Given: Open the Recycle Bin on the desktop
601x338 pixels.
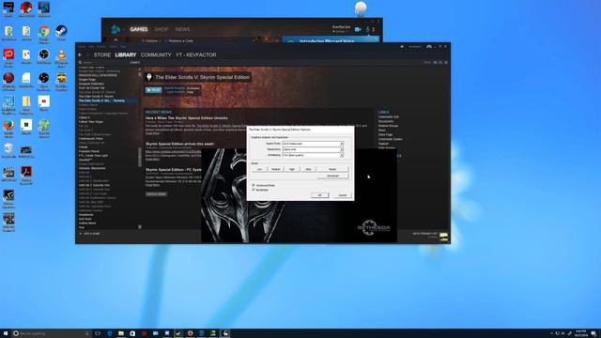Looking at the screenshot, I should tap(8, 150).
